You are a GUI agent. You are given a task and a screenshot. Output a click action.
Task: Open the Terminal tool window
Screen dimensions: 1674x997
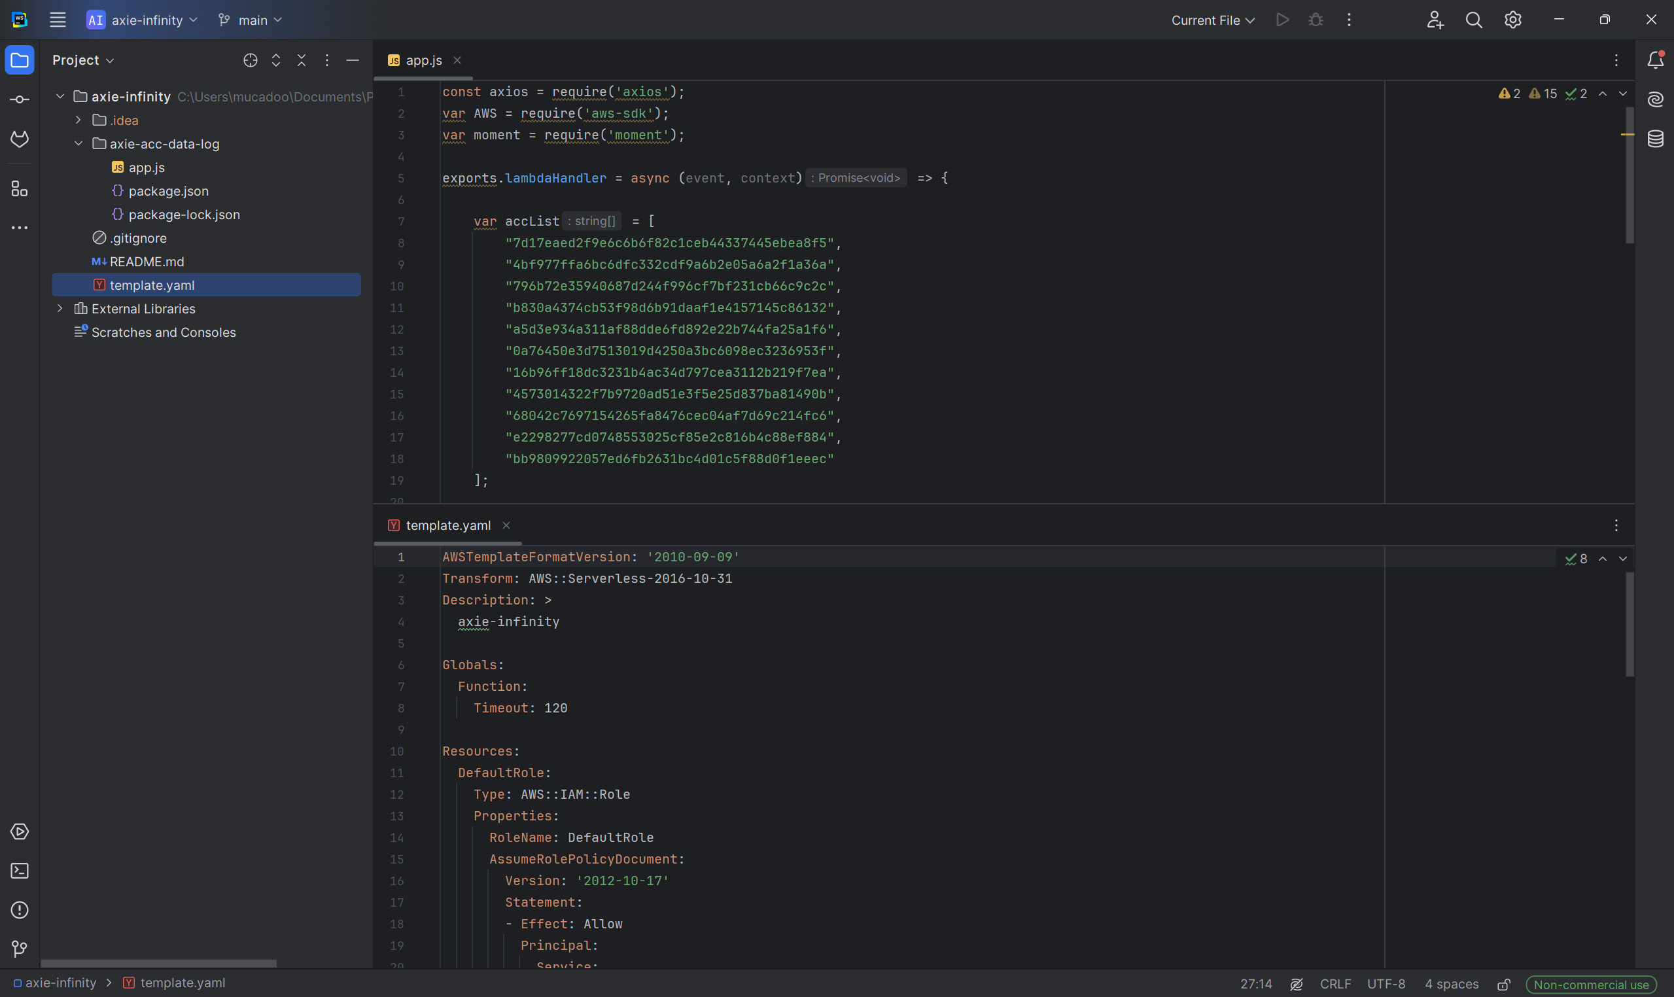[20, 871]
